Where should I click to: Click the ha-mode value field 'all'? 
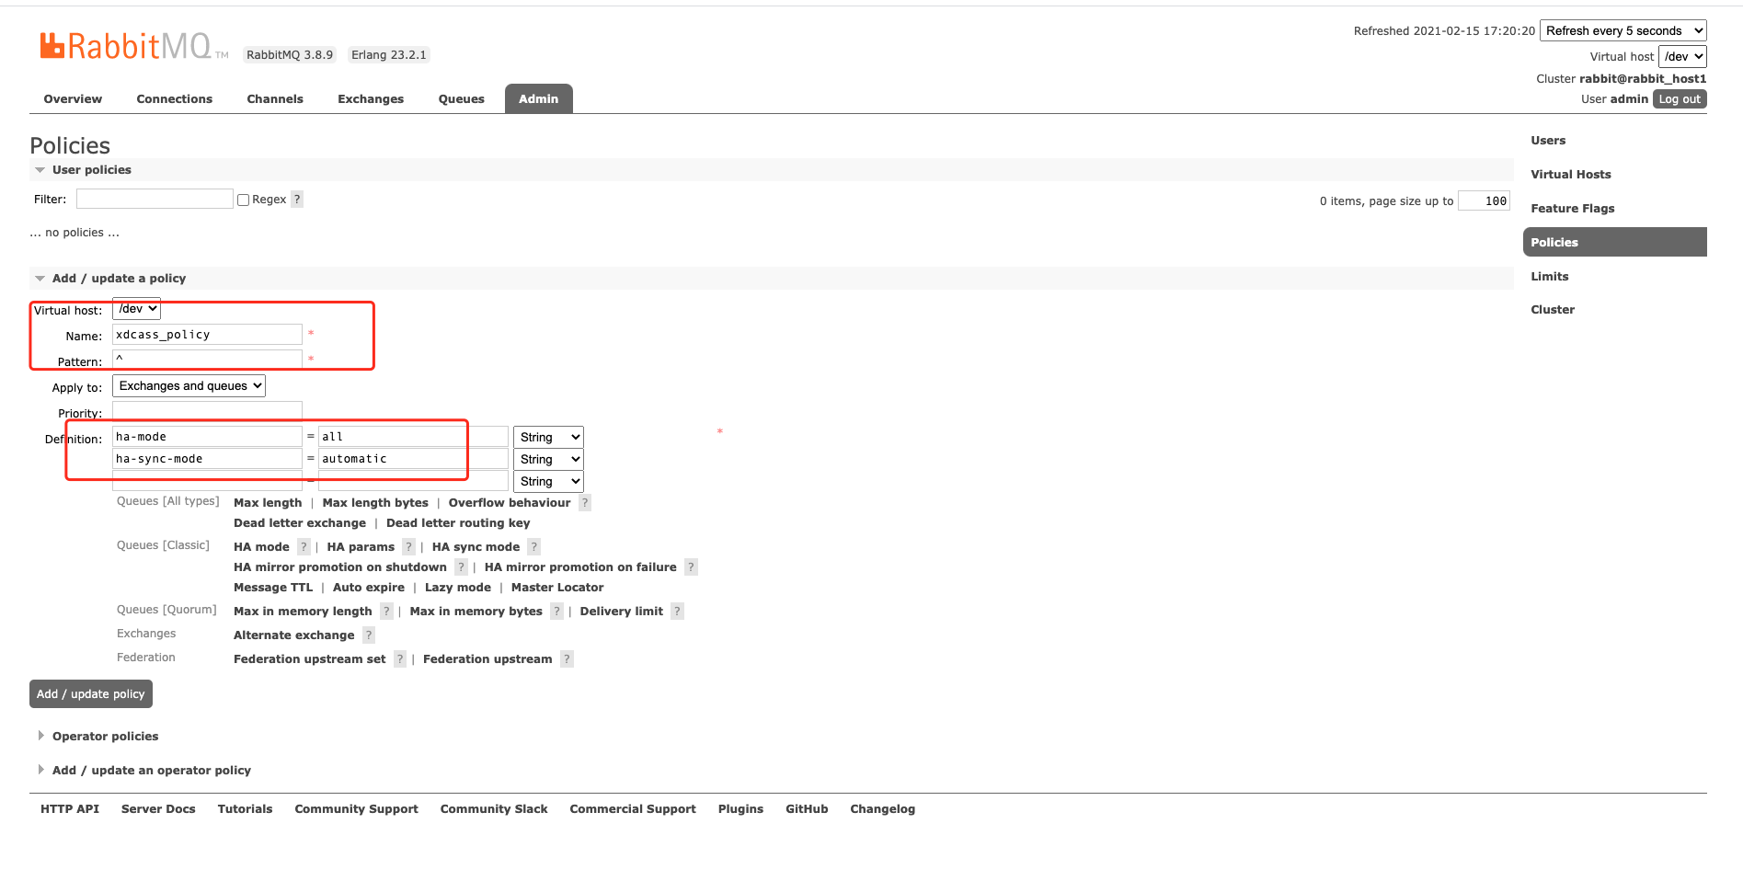pyautogui.click(x=413, y=437)
